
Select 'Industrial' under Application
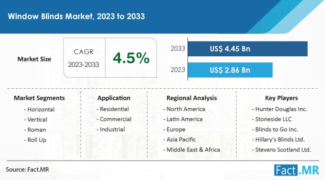coord(112,130)
